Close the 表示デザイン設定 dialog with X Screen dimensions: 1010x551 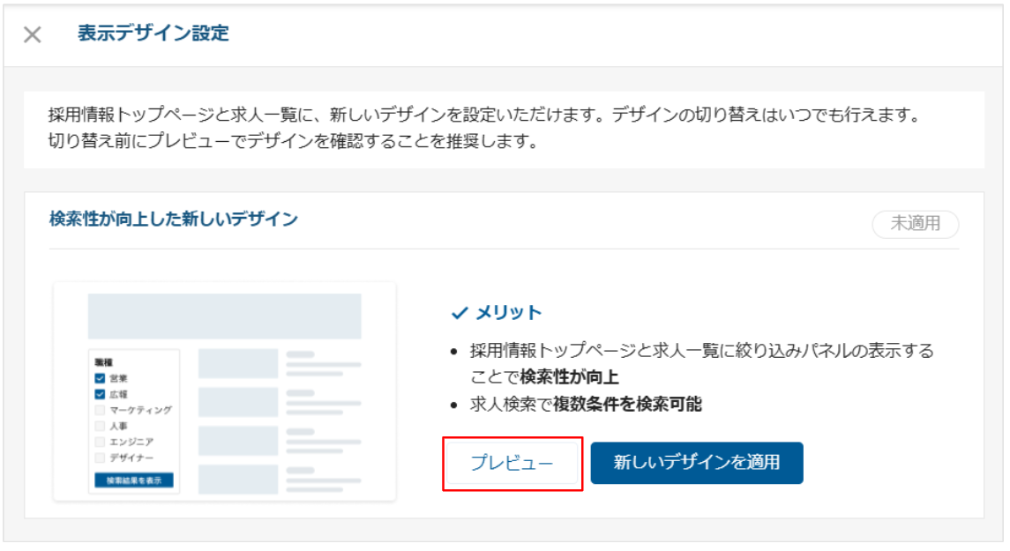[33, 34]
